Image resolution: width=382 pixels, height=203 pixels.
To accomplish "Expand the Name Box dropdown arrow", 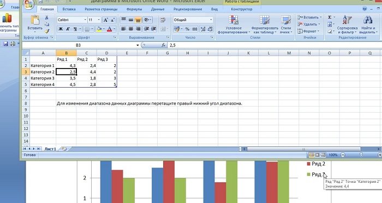I will [138, 45].
